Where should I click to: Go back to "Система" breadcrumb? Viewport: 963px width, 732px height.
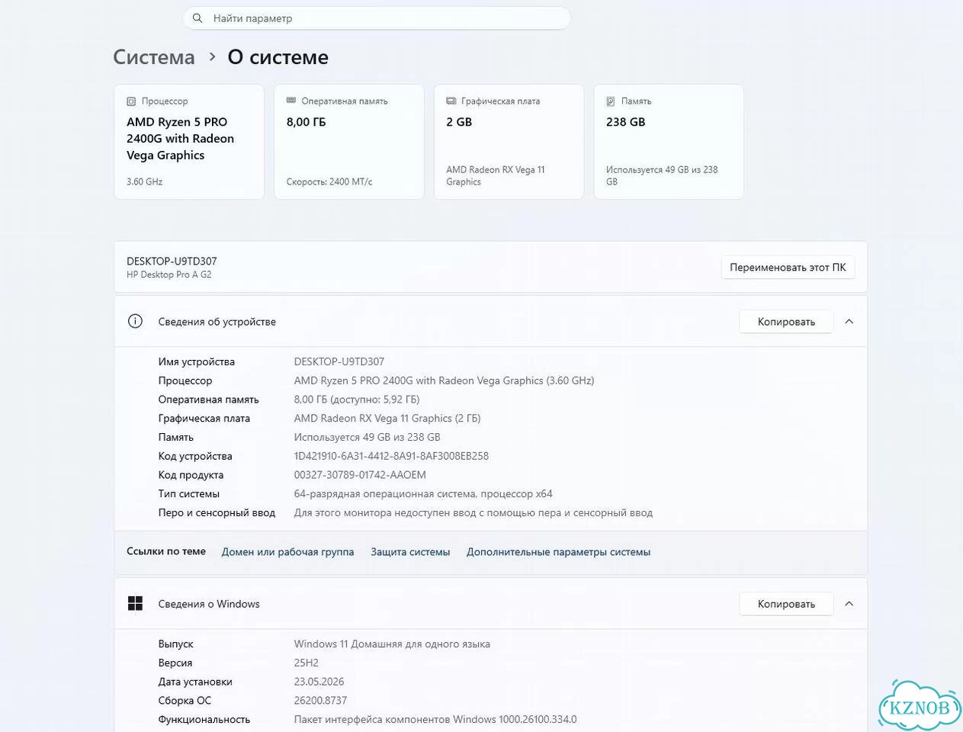154,57
